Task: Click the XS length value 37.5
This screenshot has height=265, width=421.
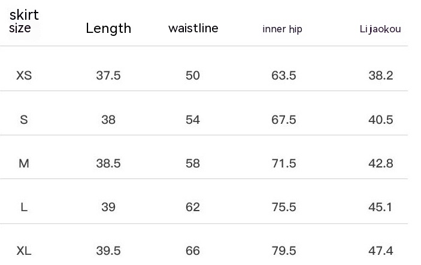Action: click(x=108, y=75)
